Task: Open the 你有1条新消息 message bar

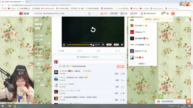Action: pyautogui.click(x=170, y=101)
